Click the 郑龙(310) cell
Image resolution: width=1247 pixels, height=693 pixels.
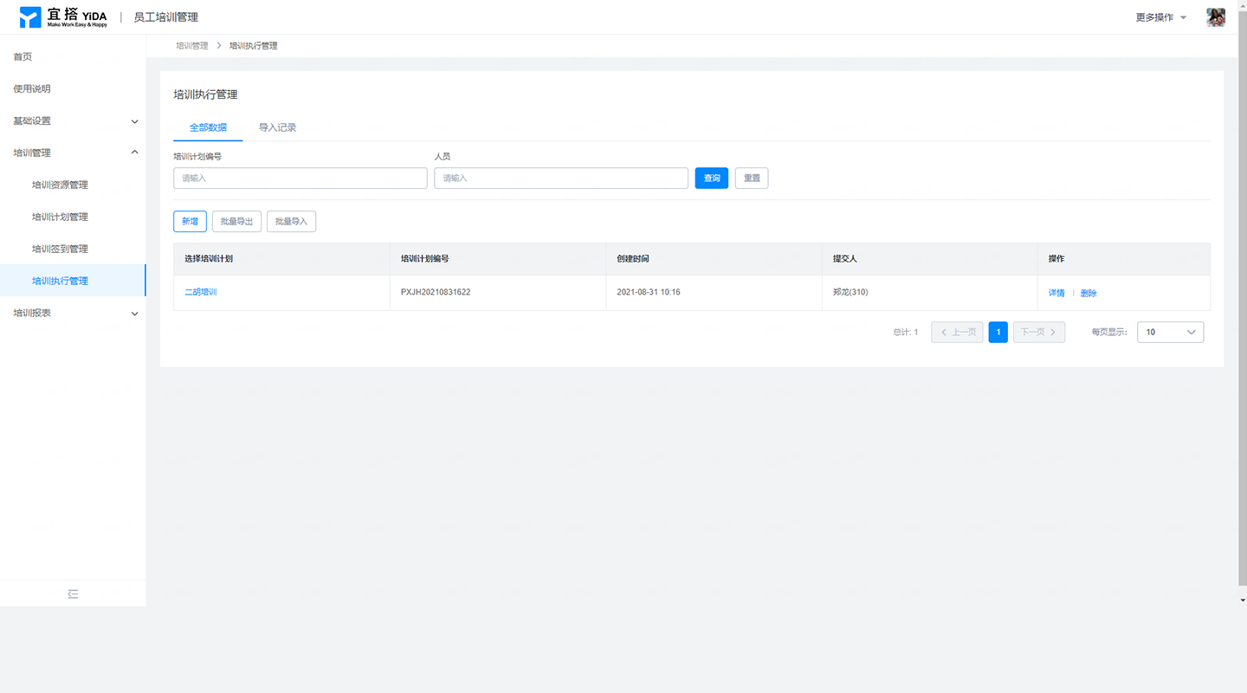coord(929,292)
